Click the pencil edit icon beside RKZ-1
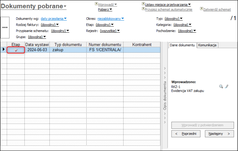The width and height of the screenshot is (238, 151). [x=227, y=86]
